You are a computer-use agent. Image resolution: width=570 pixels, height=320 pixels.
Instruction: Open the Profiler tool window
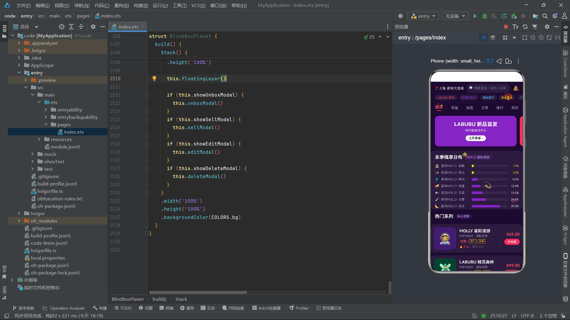[299, 308]
